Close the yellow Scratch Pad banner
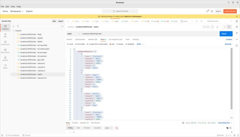Screen dimensions: 240x137 click(237, 16)
